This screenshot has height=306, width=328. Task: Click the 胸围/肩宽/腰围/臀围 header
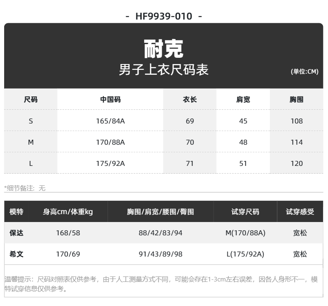[x=160, y=212]
